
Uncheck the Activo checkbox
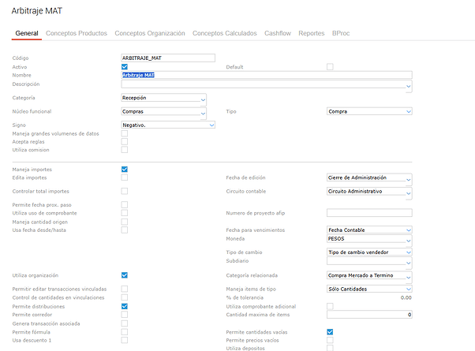(125, 66)
